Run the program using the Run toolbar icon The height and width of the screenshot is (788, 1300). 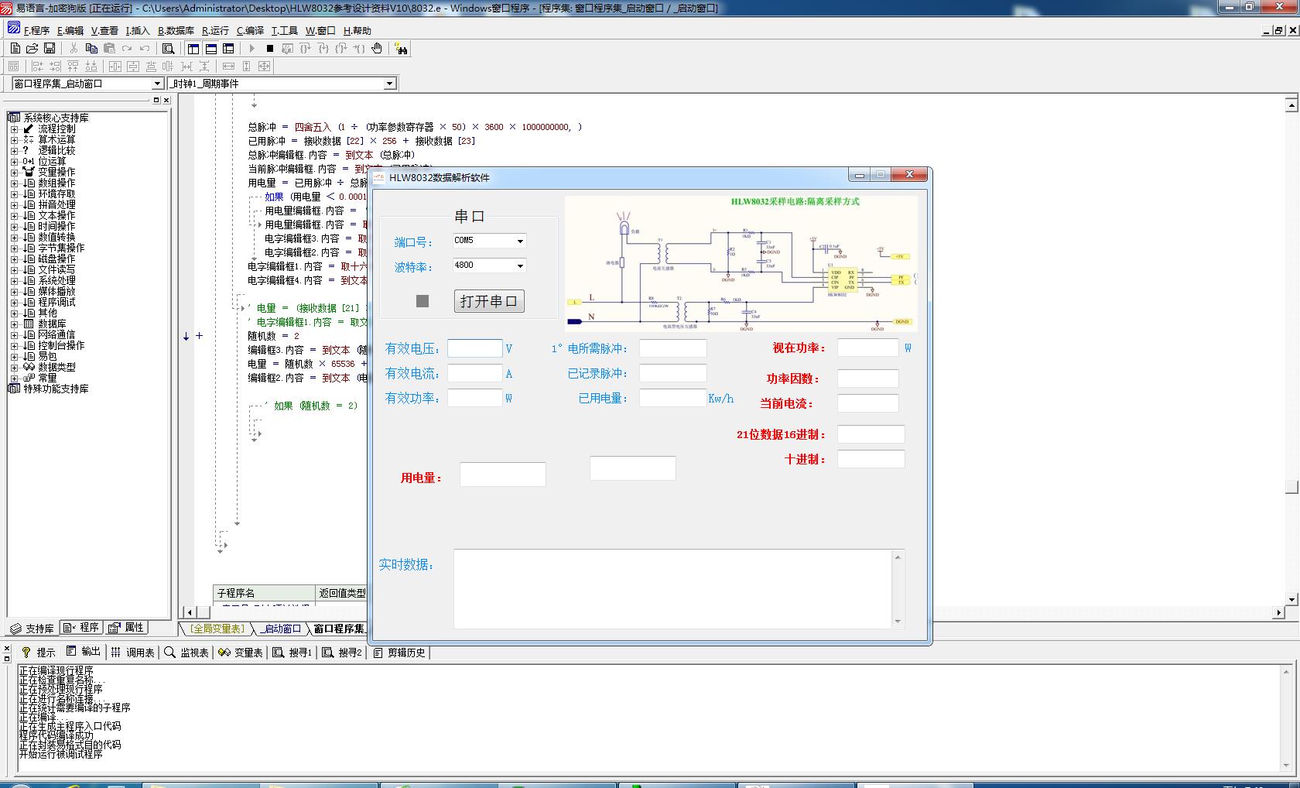(251, 48)
